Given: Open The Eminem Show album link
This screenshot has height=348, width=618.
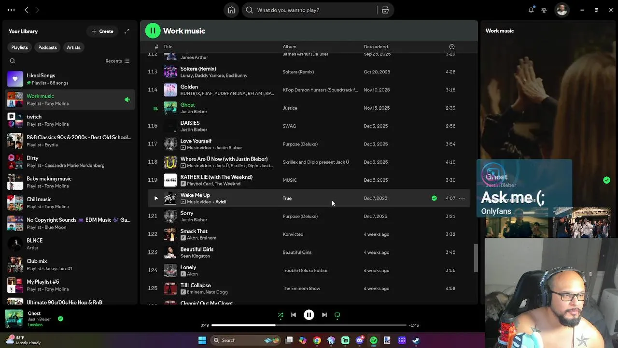Looking at the screenshot, I should coord(301,289).
